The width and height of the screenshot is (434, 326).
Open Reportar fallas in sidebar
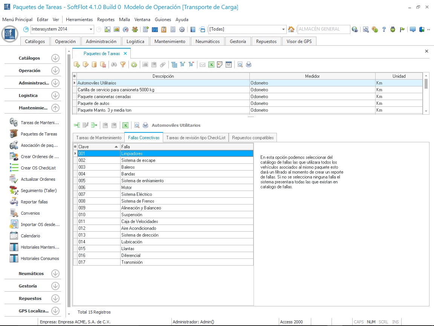pos(34,202)
